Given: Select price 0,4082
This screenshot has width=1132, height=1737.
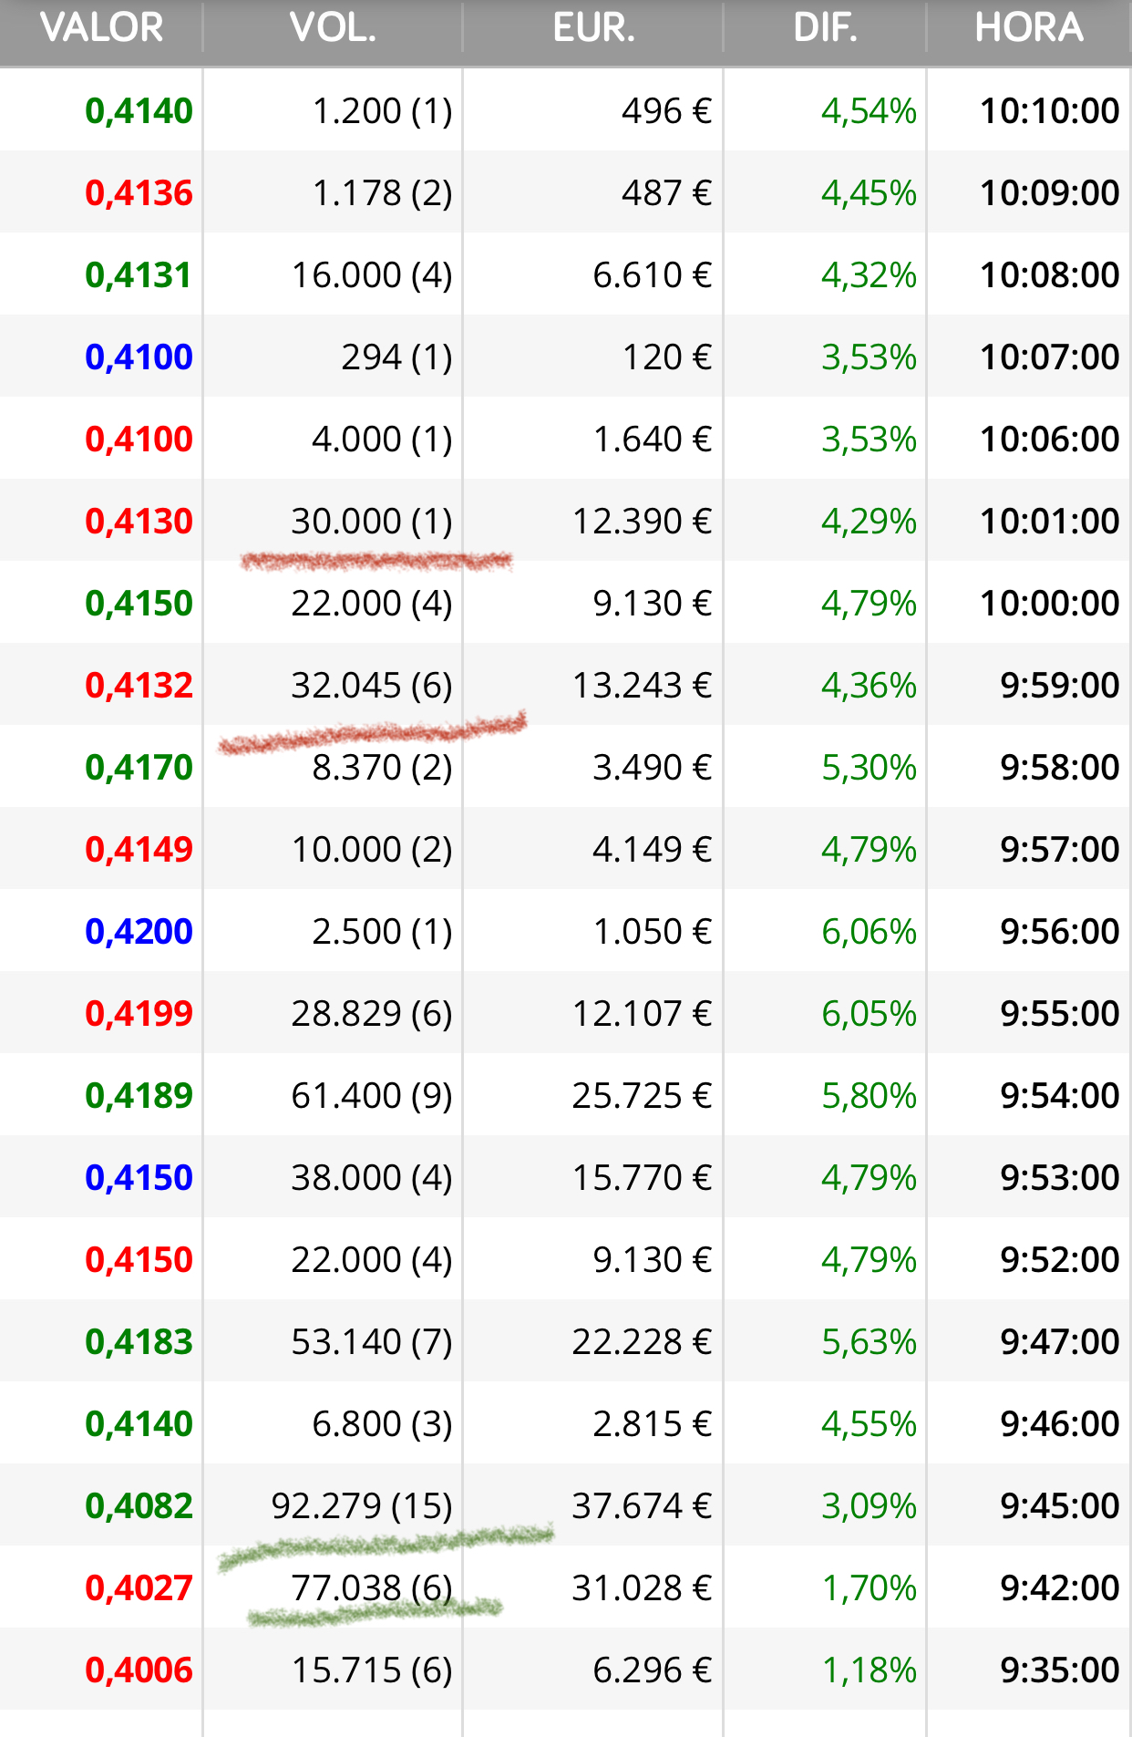Looking at the screenshot, I should (139, 1506).
